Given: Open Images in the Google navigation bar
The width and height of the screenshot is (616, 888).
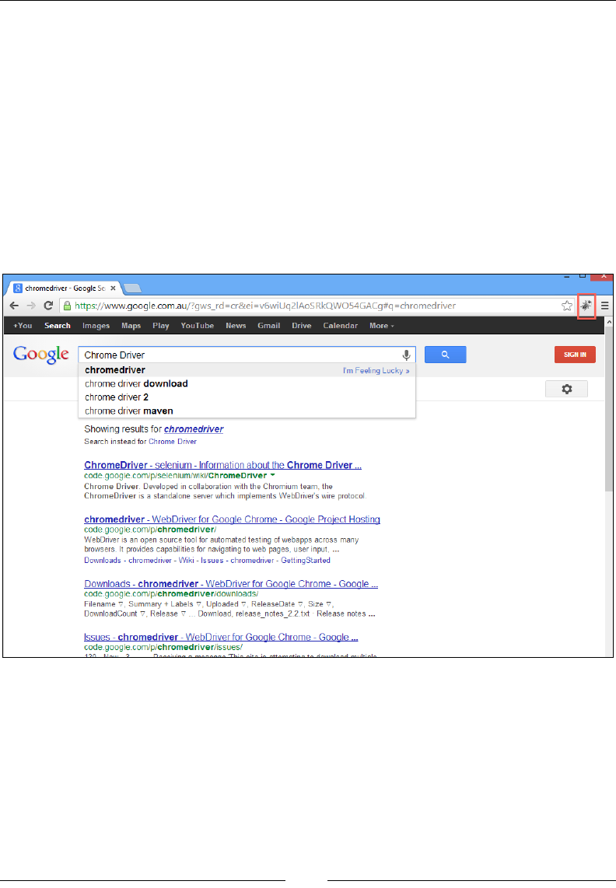Looking at the screenshot, I should pos(96,326).
